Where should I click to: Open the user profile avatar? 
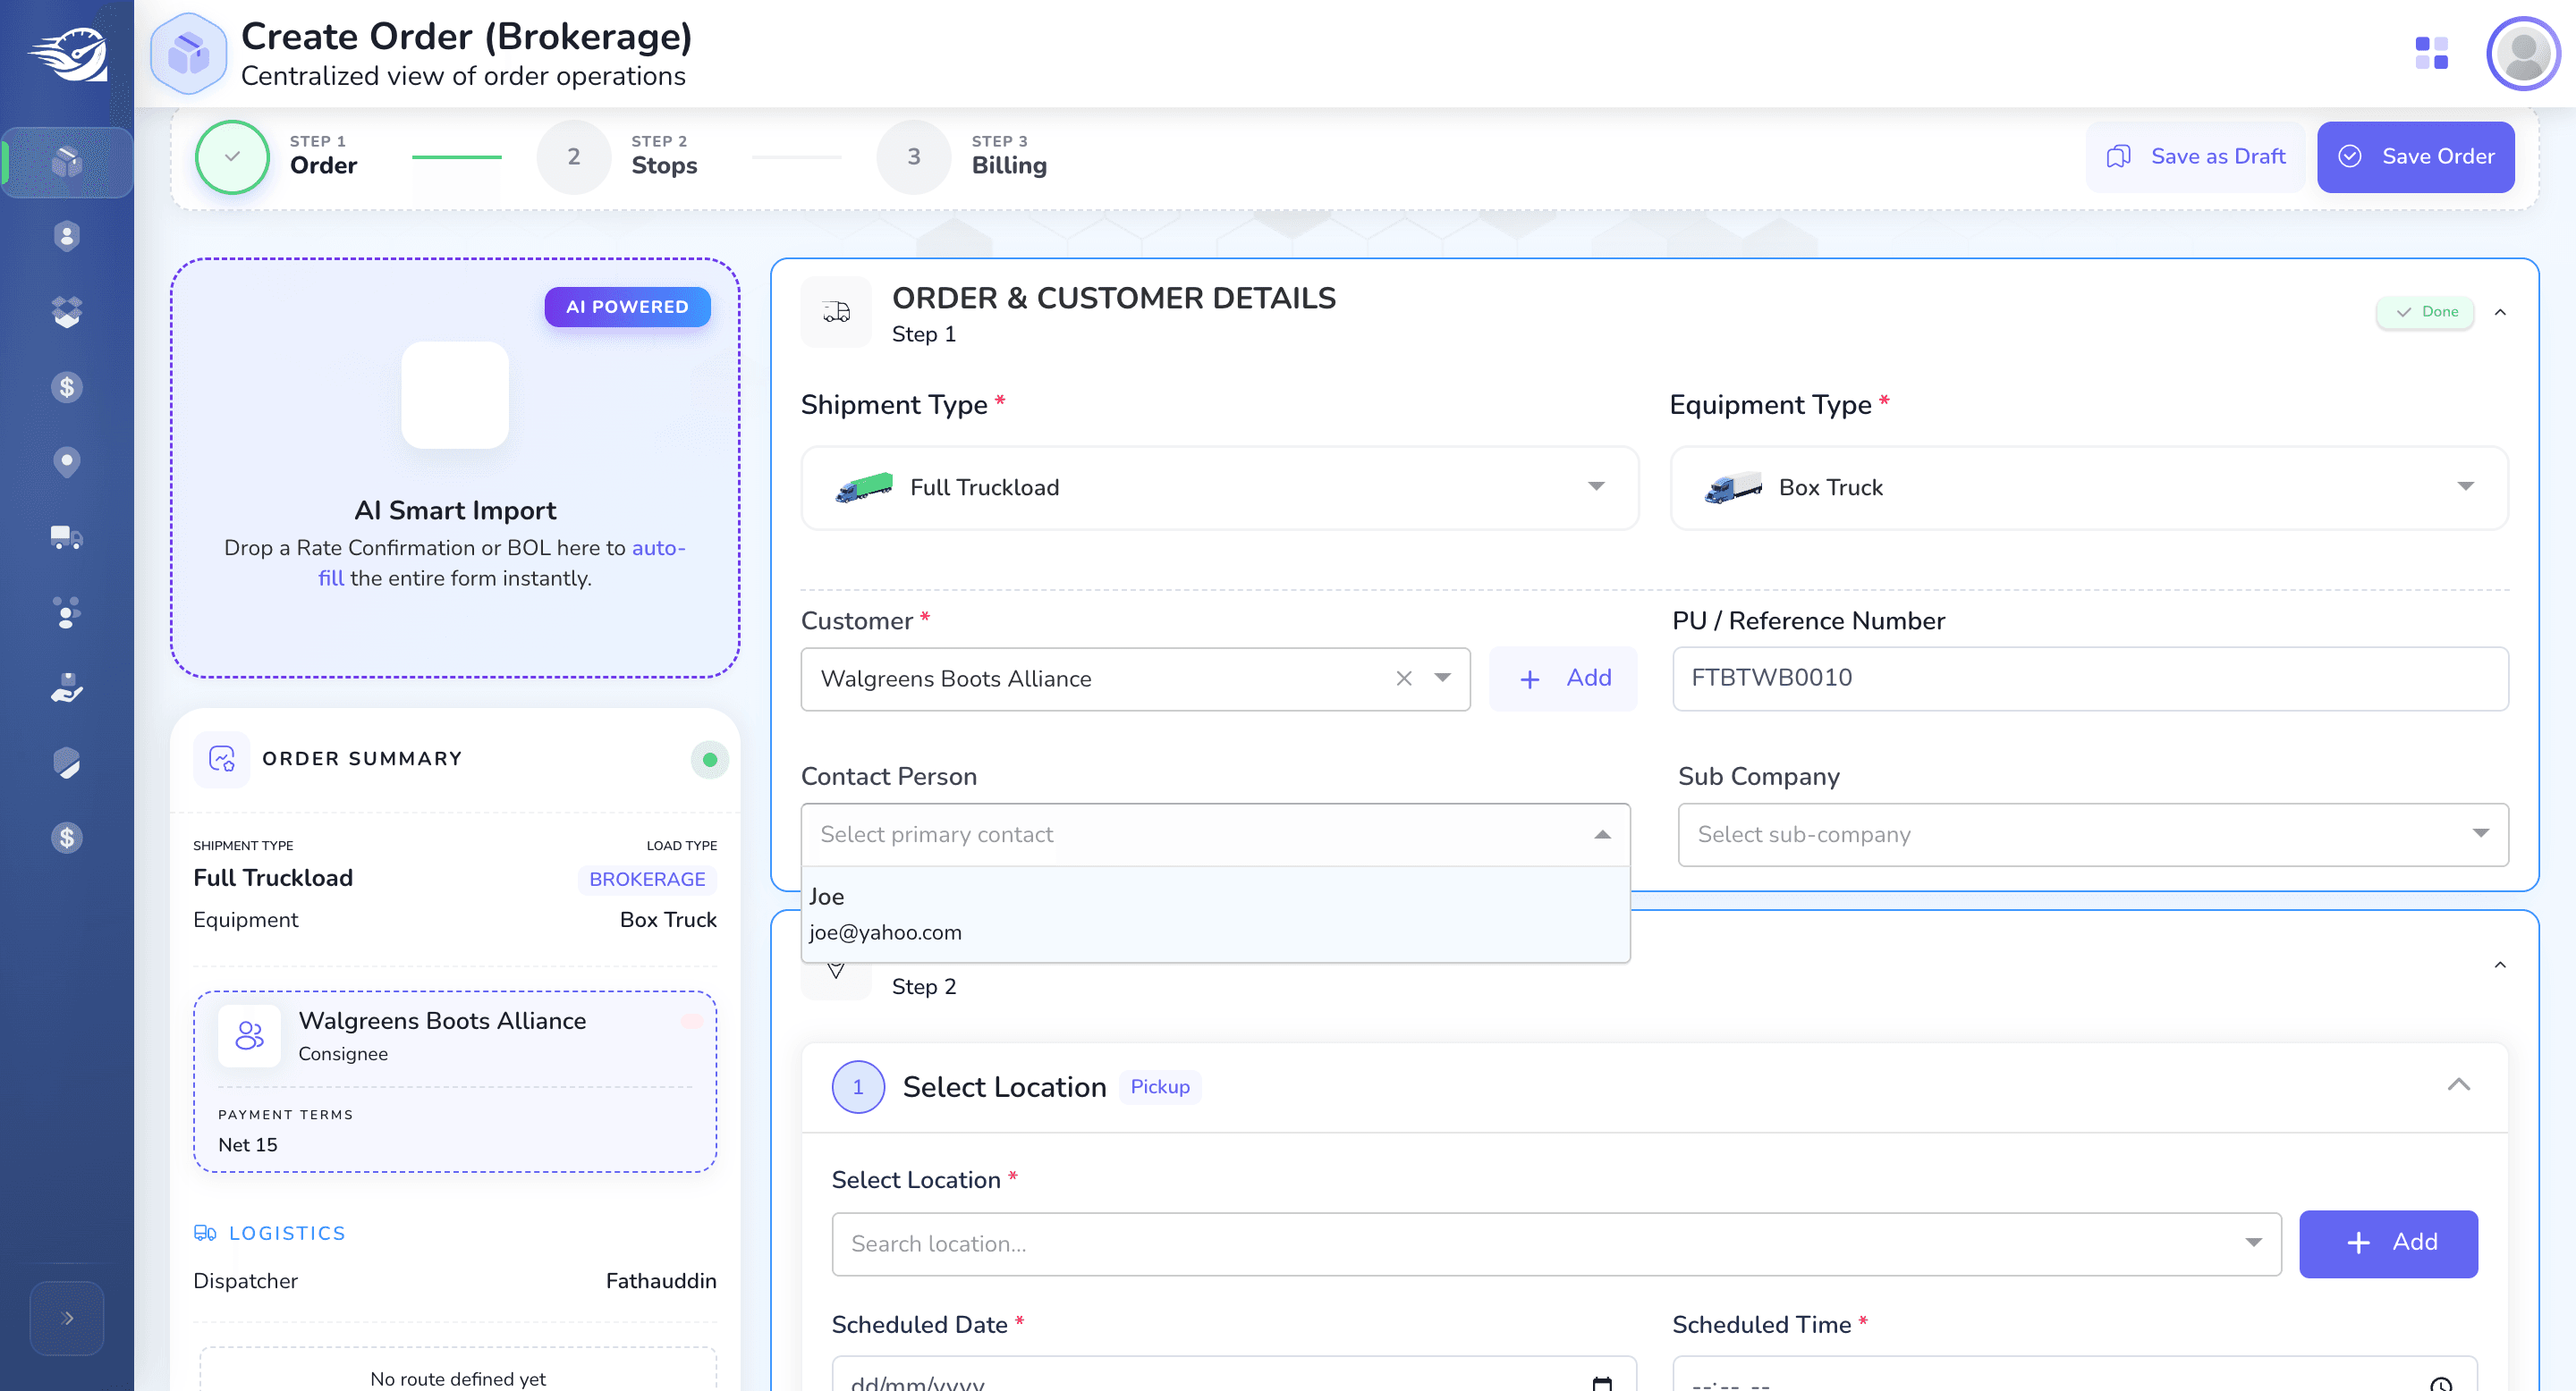pyautogui.click(x=2522, y=53)
